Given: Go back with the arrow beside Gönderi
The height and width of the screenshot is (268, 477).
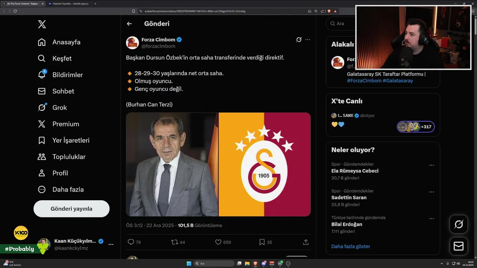Looking at the screenshot, I should tap(129, 24).
